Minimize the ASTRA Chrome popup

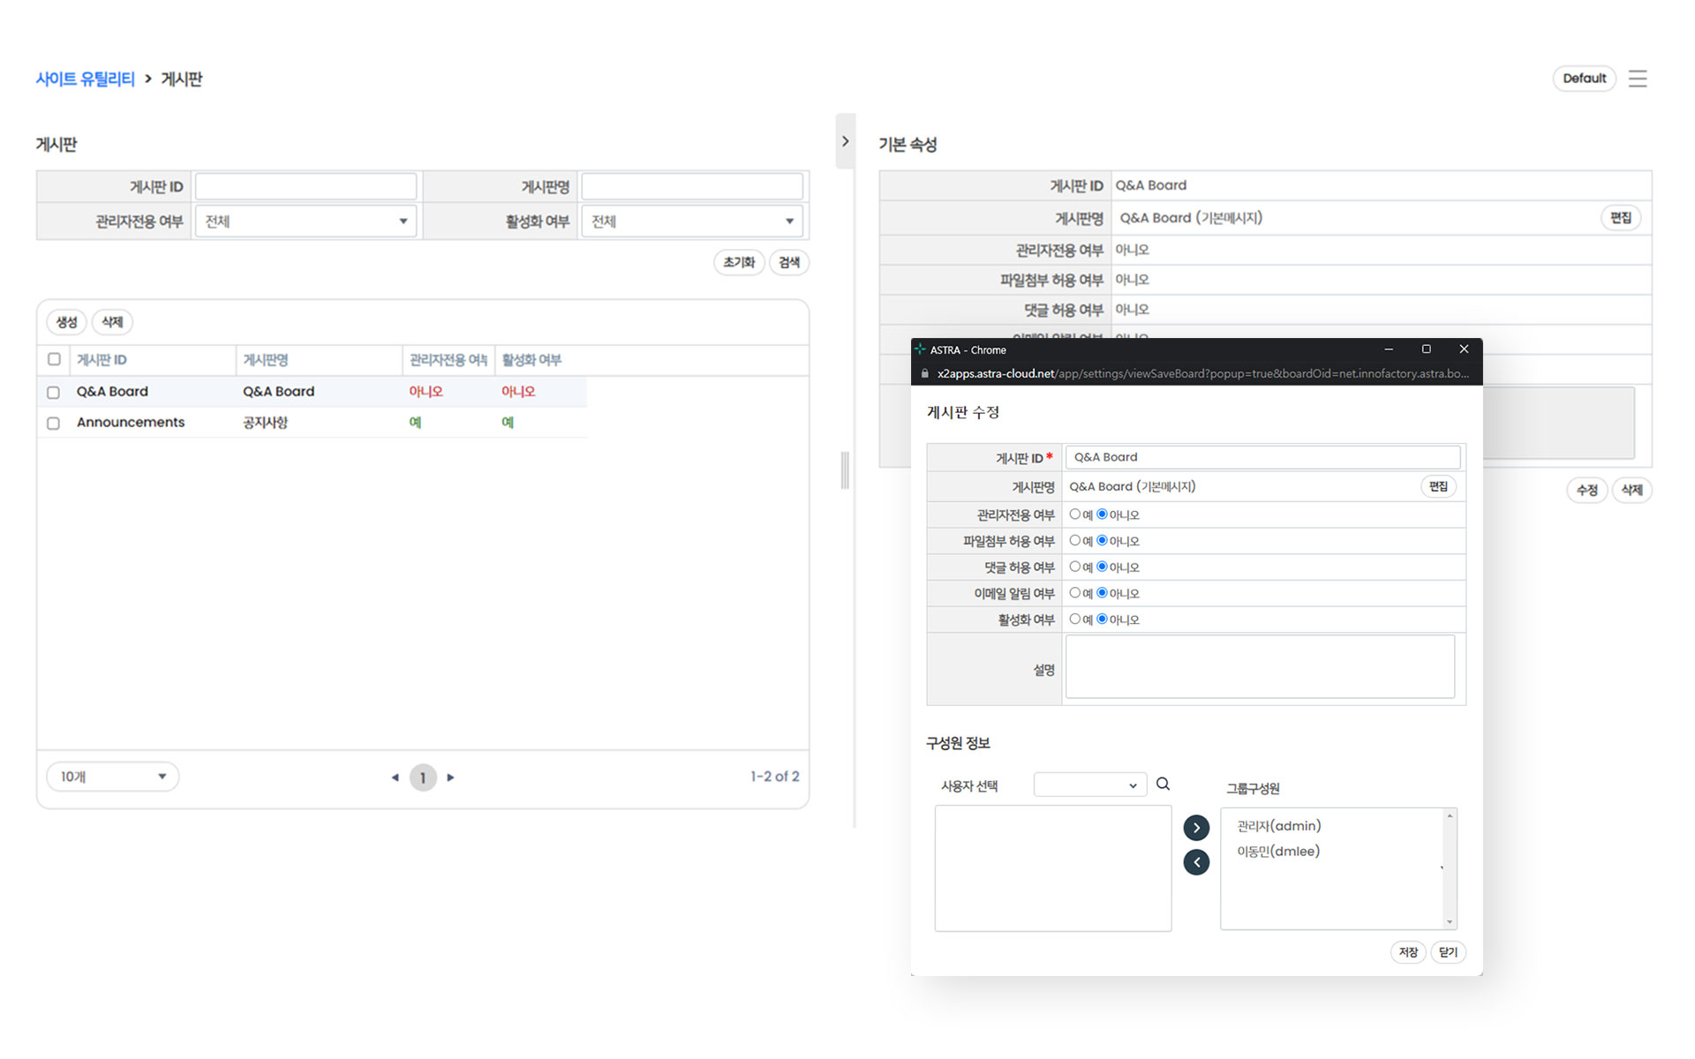(x=1389, y=349)
